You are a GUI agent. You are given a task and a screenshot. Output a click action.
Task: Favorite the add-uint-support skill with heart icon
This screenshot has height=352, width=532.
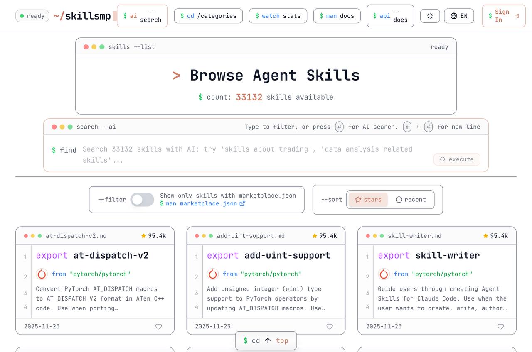tap(330, 327)
